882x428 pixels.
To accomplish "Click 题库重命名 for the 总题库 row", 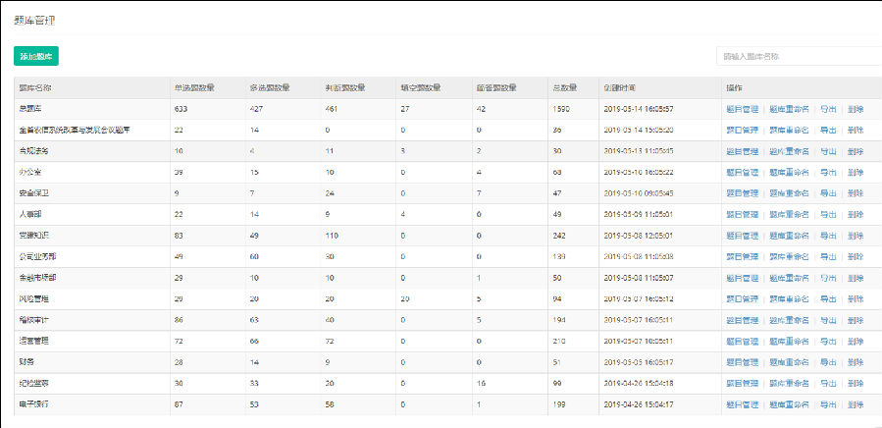I will pos(790,109).
